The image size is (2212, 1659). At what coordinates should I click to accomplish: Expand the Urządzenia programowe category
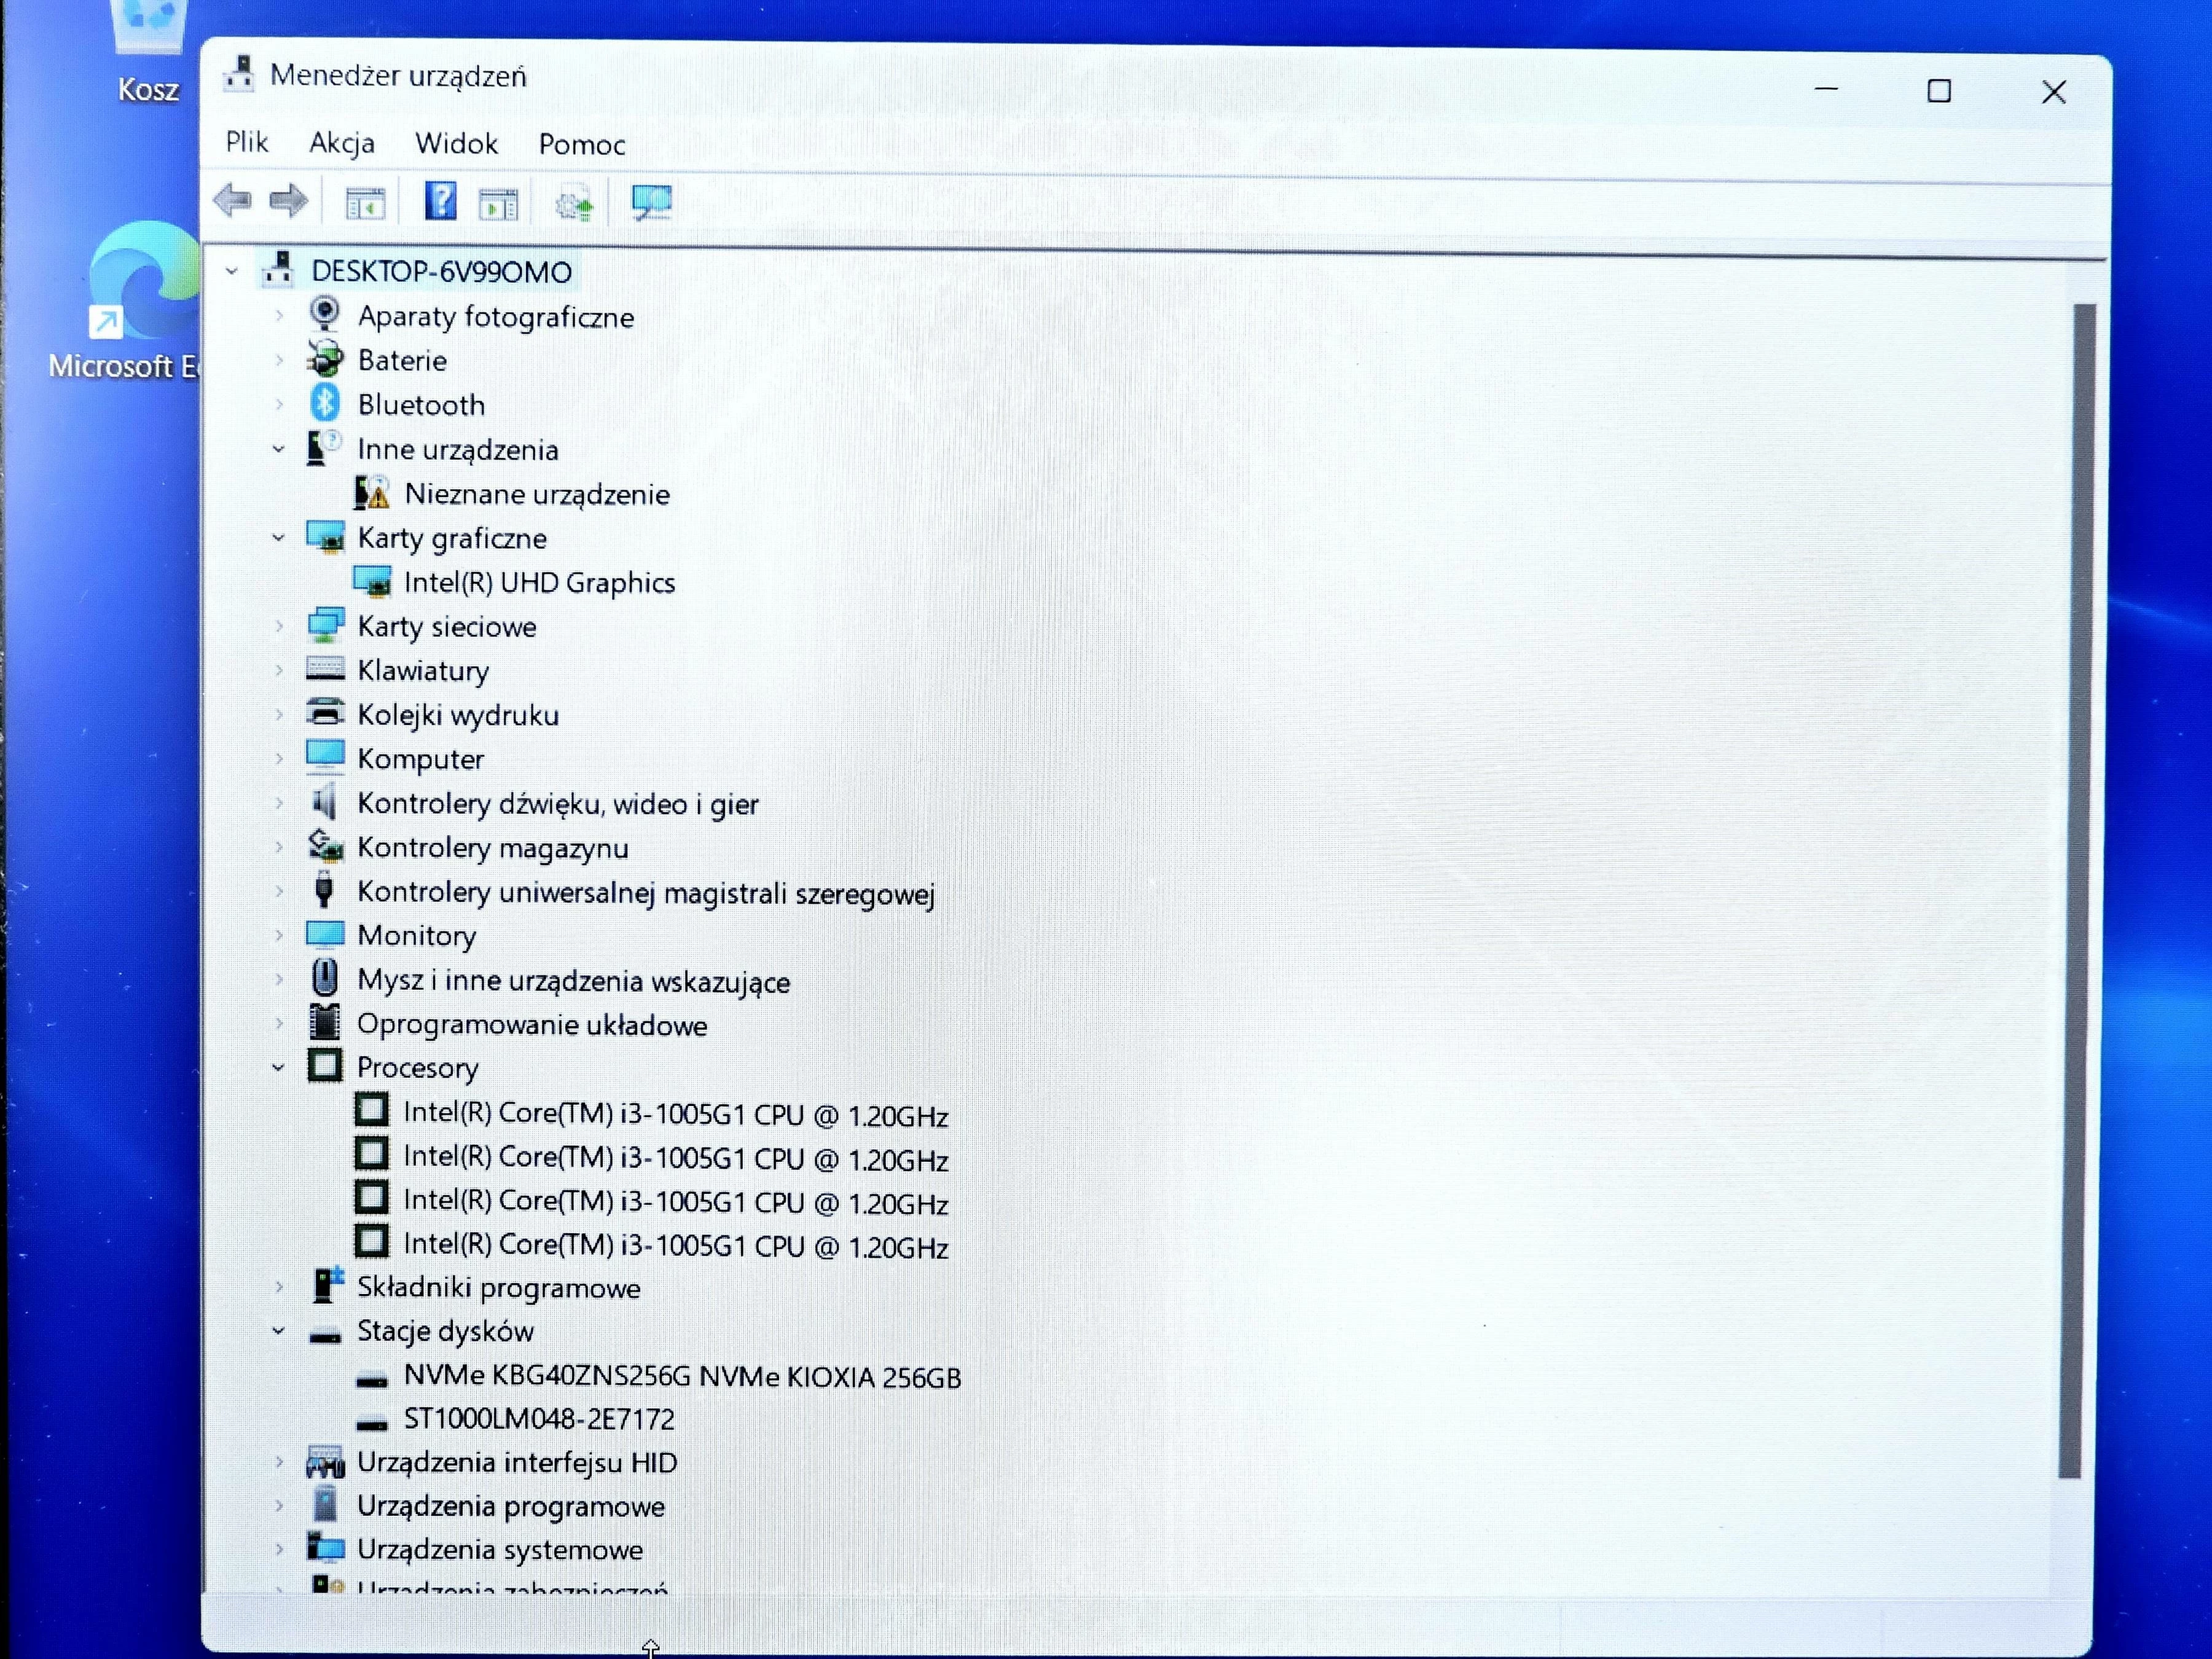pos(279,1505)
